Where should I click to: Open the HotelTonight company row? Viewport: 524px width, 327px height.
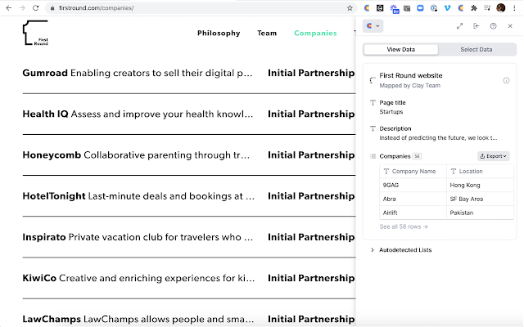tap(189, 196)
